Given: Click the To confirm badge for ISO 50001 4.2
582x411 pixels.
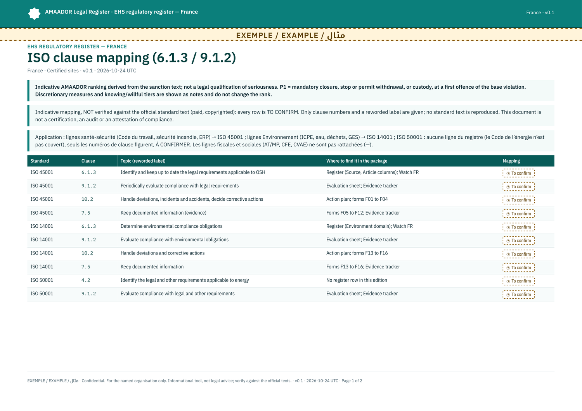Looking at the screenshot, I should point(518,281).
